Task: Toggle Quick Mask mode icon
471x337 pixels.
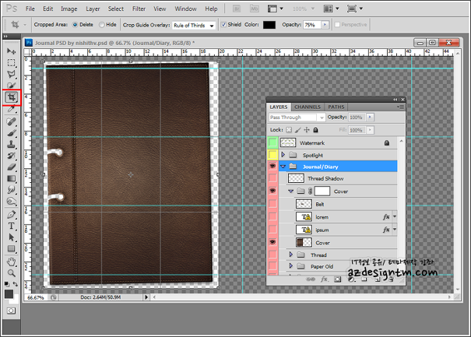Action: [11, 311]
